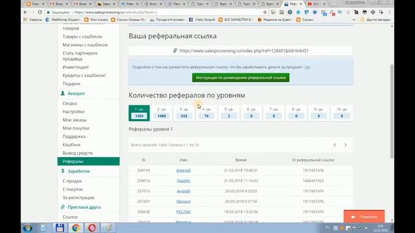The width and height of the screenshot is (415, 233).
Task: Click the Facebook bookmark Vitaliy Skripnik
Action: [x=202, y=19]
